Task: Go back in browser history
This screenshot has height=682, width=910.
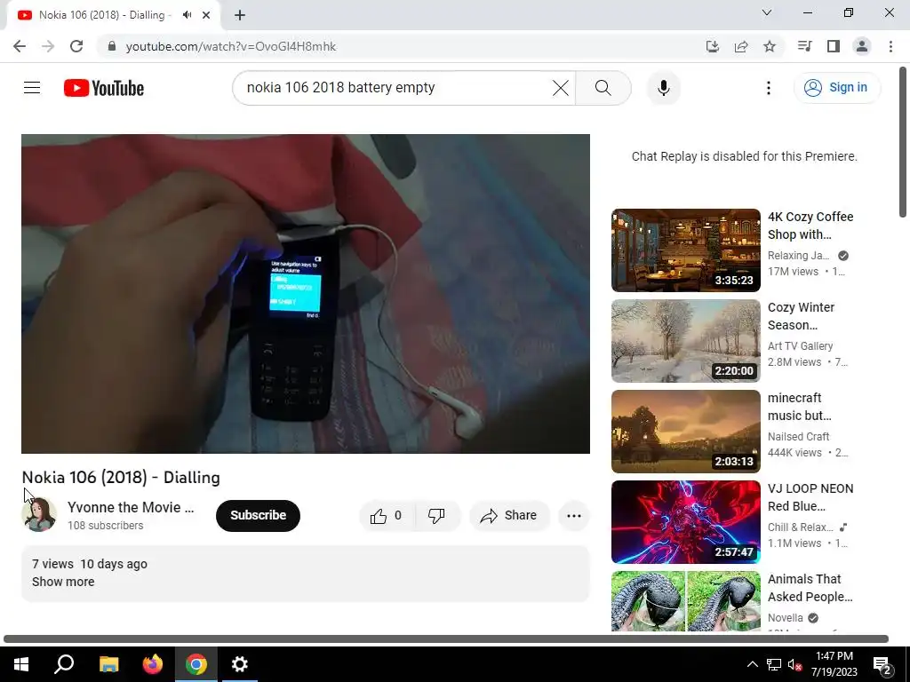Action: click(x=20, y=46)
